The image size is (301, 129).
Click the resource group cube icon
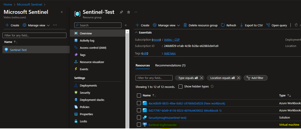[x=77, y=14]
